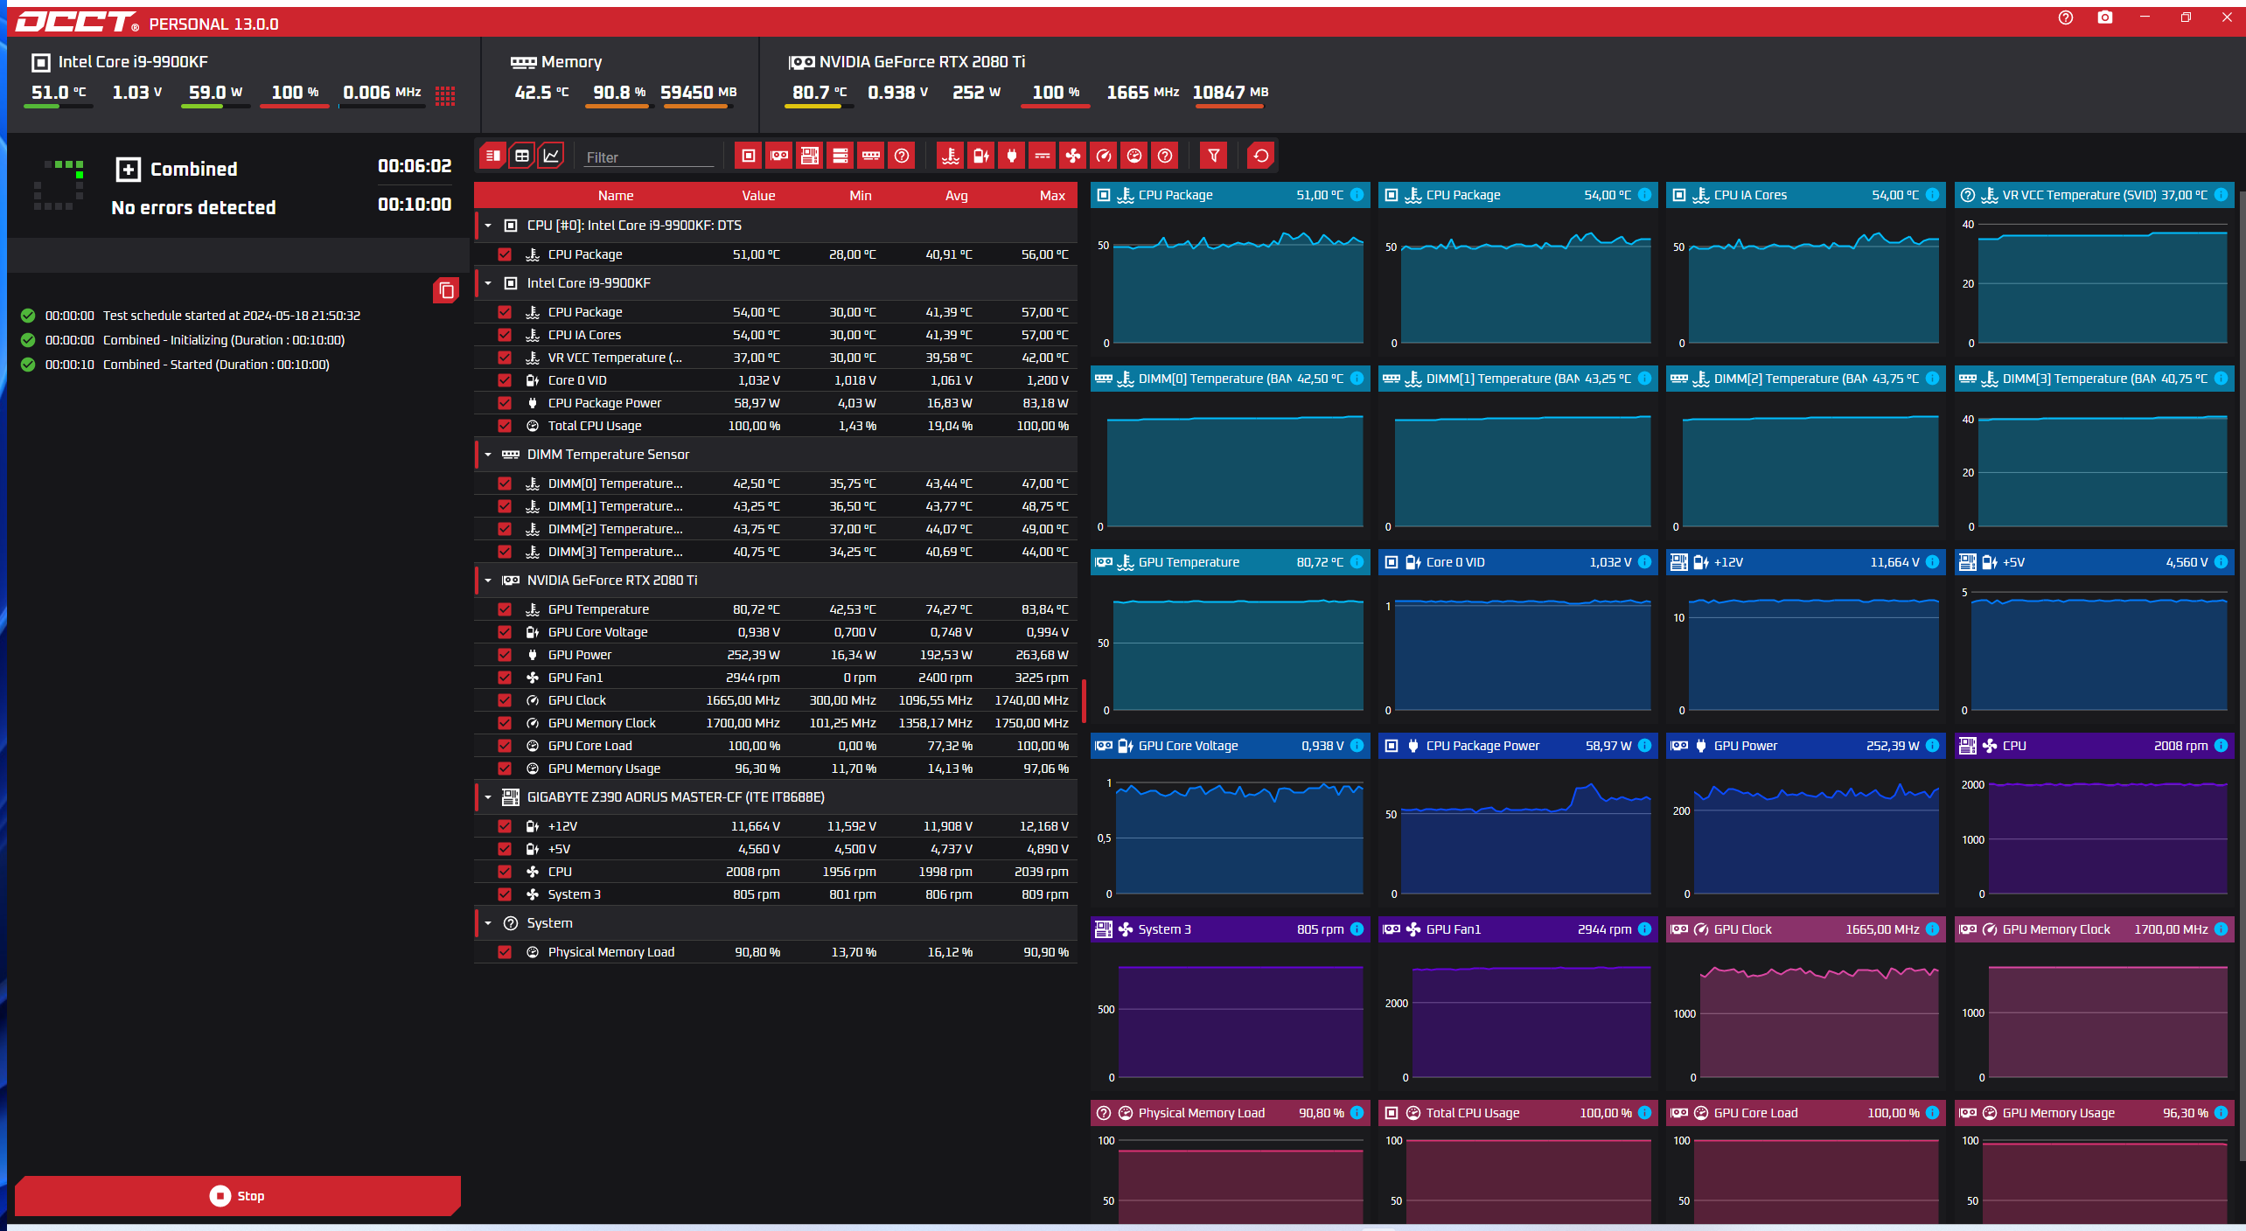
Task: Collapse the System sensor group
Action: coord(488,923)
